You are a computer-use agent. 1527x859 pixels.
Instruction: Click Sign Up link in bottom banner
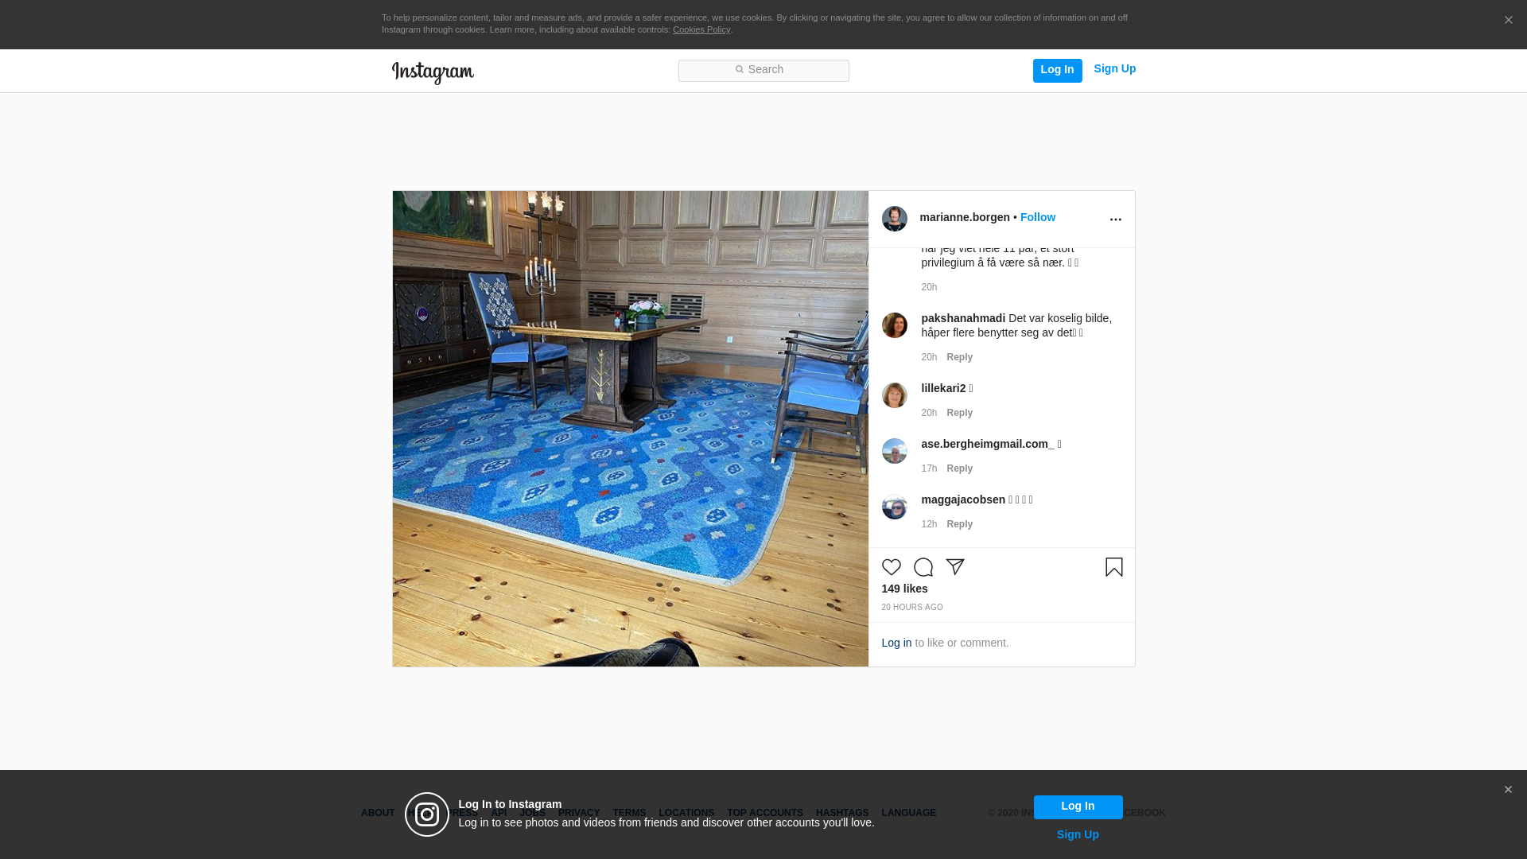pos(1078,834)
